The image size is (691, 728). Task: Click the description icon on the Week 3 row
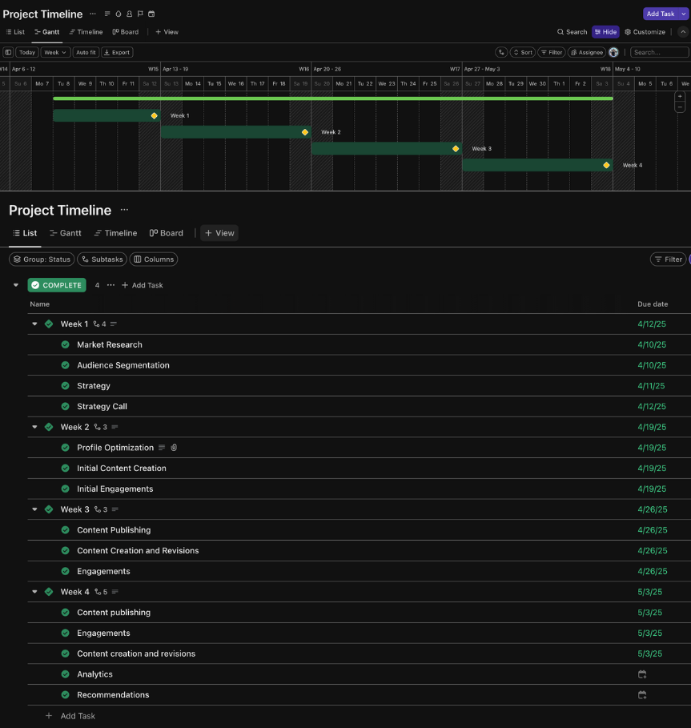click(115, 509)
